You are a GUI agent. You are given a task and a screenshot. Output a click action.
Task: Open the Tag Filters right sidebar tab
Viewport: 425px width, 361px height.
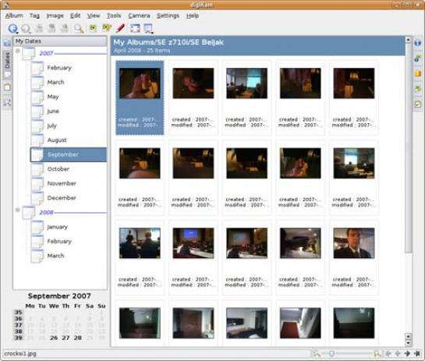(x=418, y=104)
